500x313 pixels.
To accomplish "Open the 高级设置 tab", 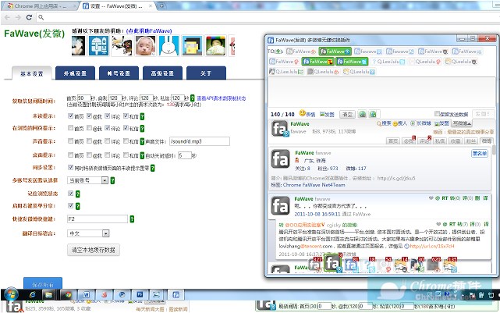I will [x=162, y=73].
